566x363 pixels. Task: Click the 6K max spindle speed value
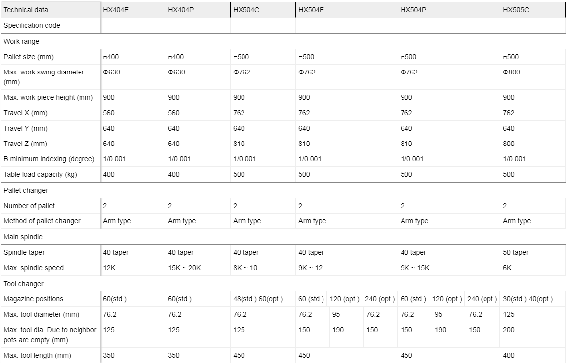pos(507,268)
